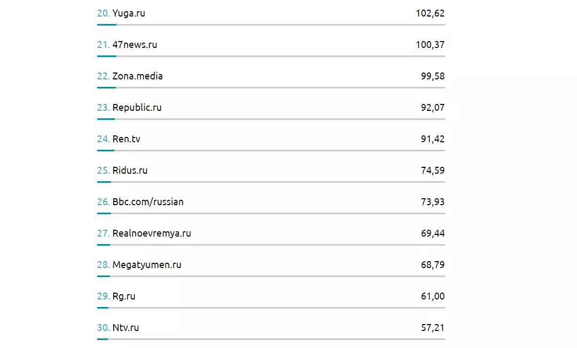Image resolution: width=577 pixels, height=348 pixels.
Task: Click the Realnoevremya.ru site name
Action: (x=152, y=233)
